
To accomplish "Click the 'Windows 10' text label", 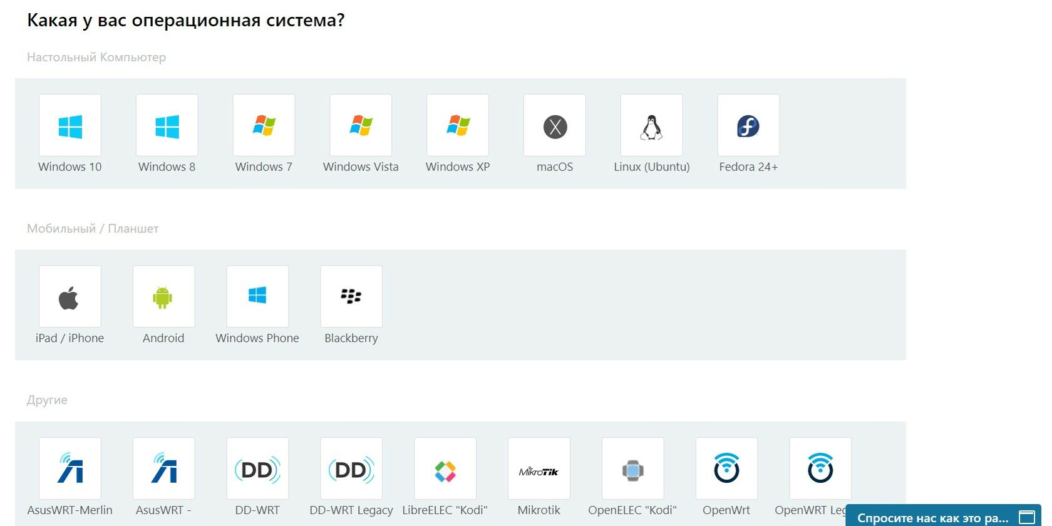I will coord(70,167).
